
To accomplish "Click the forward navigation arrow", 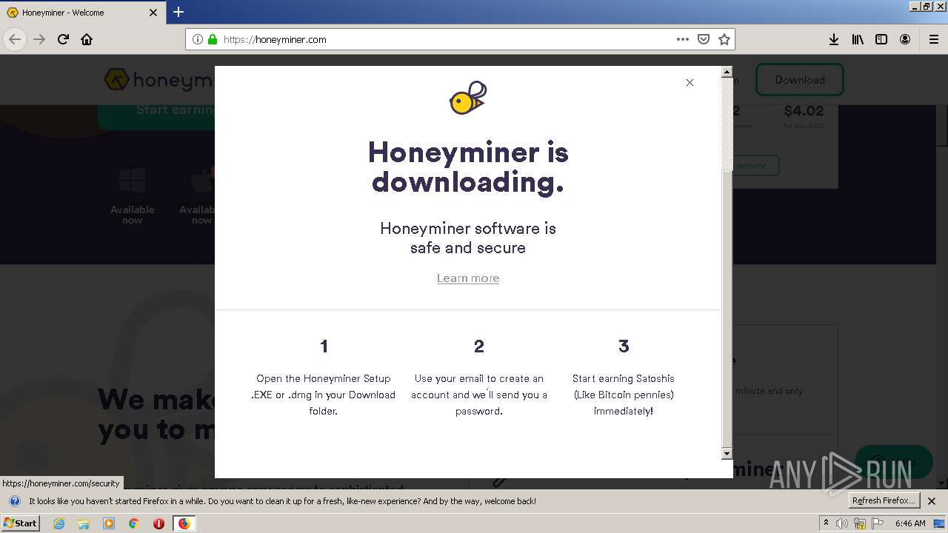I will click(39, 39).
